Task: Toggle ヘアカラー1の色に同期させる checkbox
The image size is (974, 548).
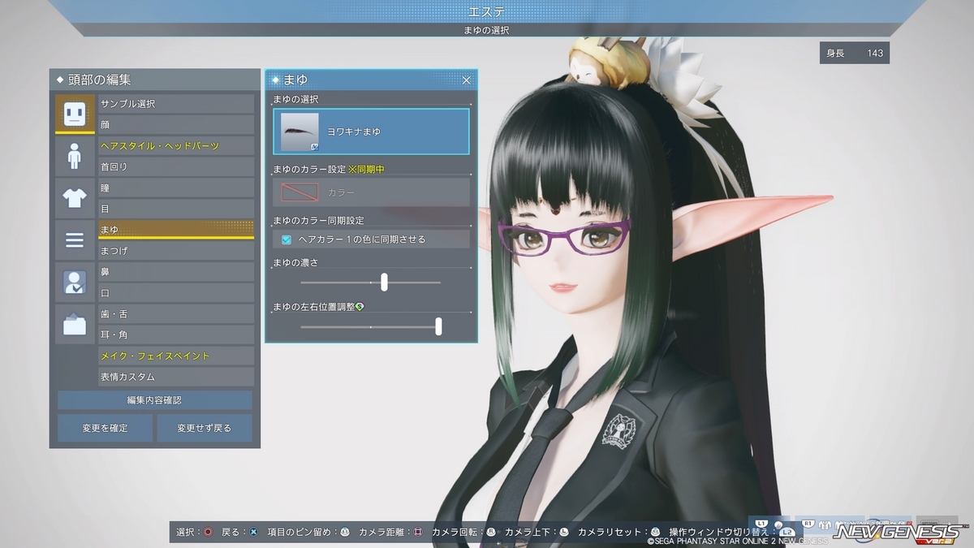Action: [287, 239]
